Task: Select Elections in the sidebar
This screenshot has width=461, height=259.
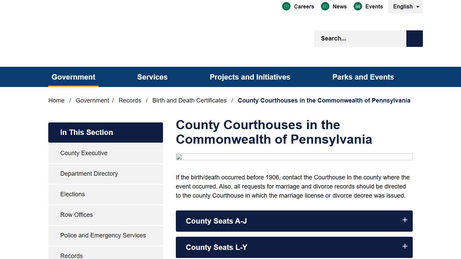Action: 72,194
